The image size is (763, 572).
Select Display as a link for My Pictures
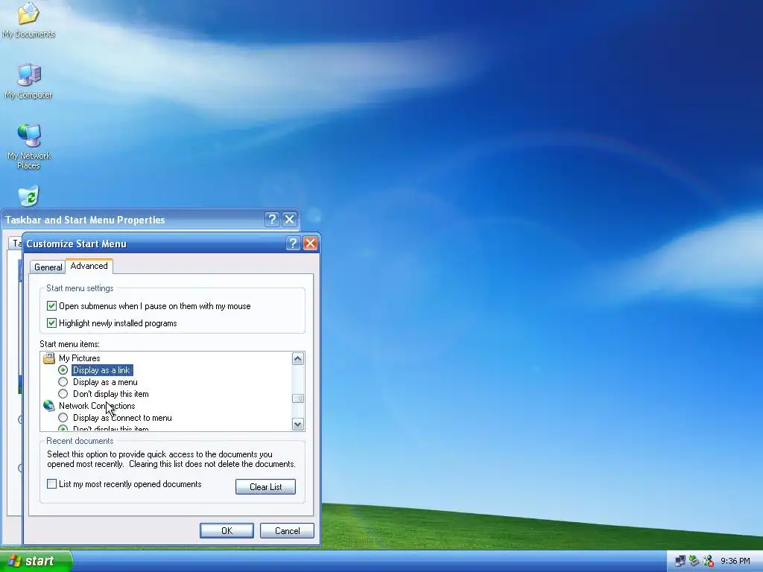(63, 370)
